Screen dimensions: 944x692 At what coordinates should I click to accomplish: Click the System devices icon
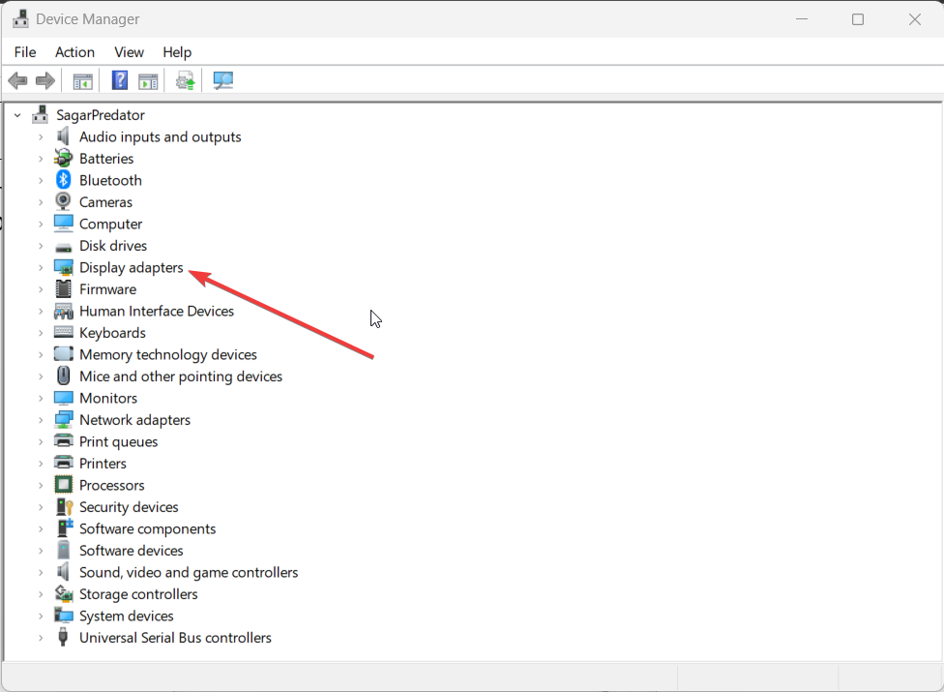coord(63,615)
